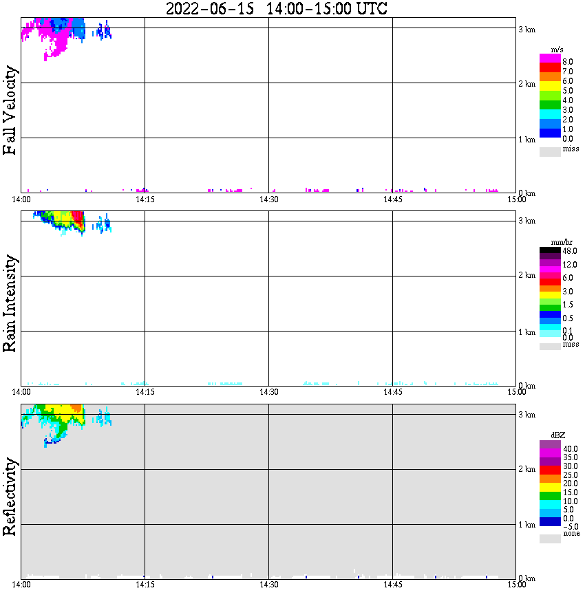Click the '3 km' height label of the Fall Velocity panel

point(526,30)
